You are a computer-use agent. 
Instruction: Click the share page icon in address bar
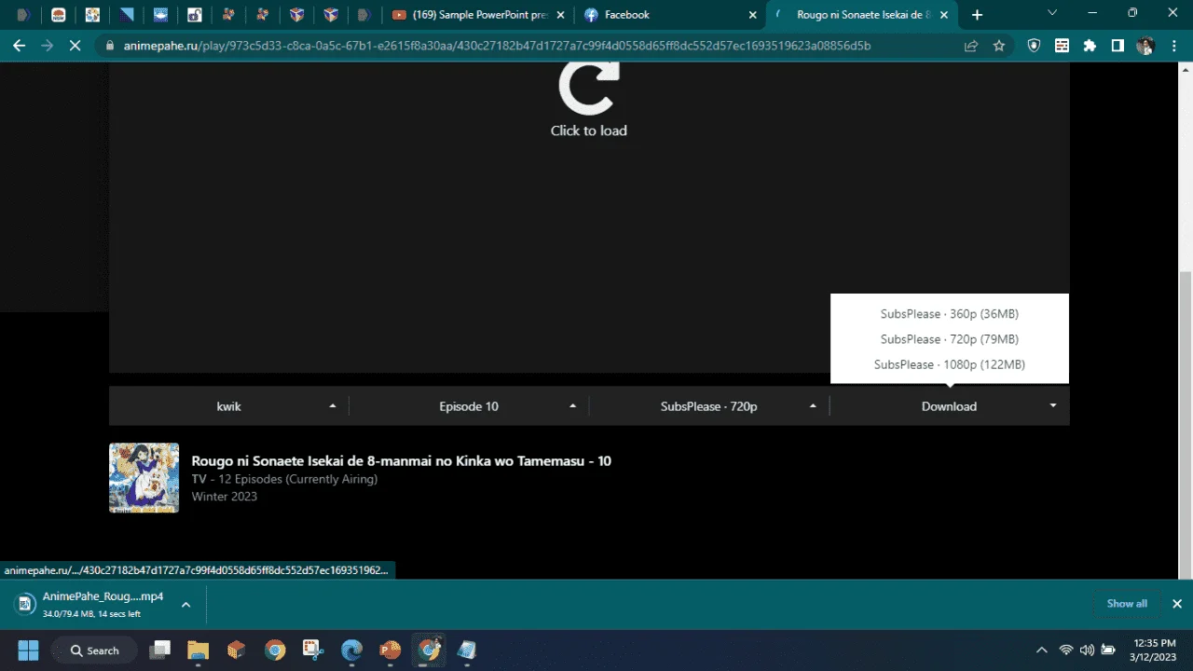click(x=971, y=45)
